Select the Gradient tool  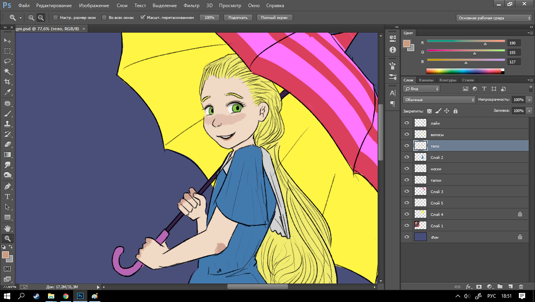[x=7, y=155]
